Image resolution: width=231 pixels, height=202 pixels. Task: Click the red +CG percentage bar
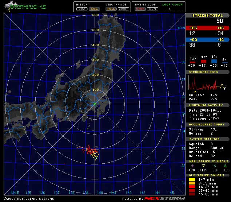tap(193, 62)
